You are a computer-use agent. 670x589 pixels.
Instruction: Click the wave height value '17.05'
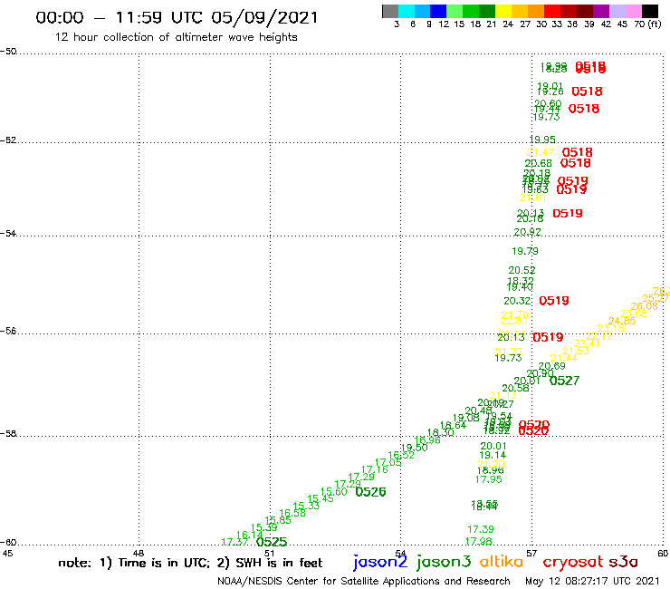(x=388, y=462)
